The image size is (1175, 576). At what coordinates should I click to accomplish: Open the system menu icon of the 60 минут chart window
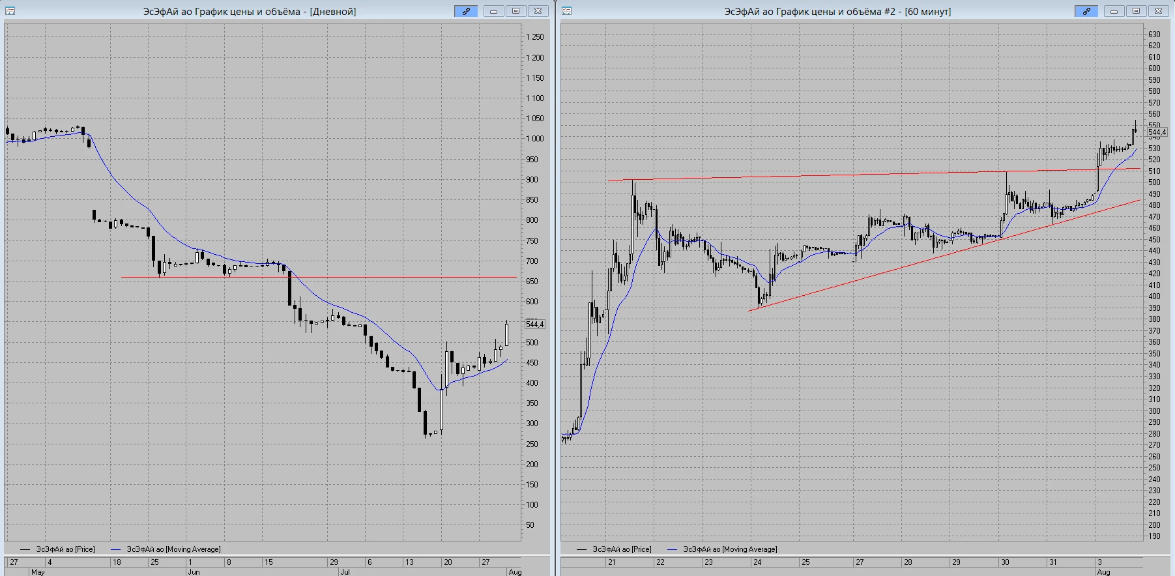point(567,11)
